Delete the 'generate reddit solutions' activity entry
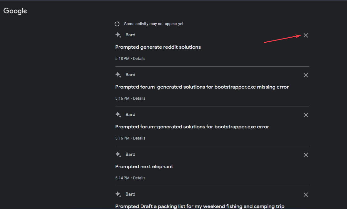This screenshot has height=209, width=347. [x=306, y=35]
